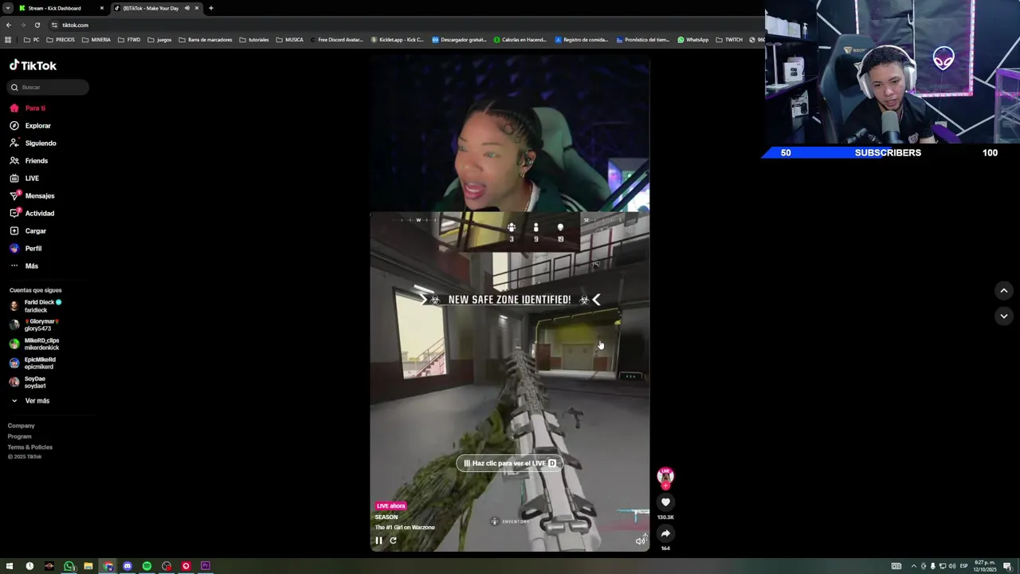The height and width of the screenshot is (574, 1020).
Task: Open the WhatsApp bookmark
Action: [692, 39]
